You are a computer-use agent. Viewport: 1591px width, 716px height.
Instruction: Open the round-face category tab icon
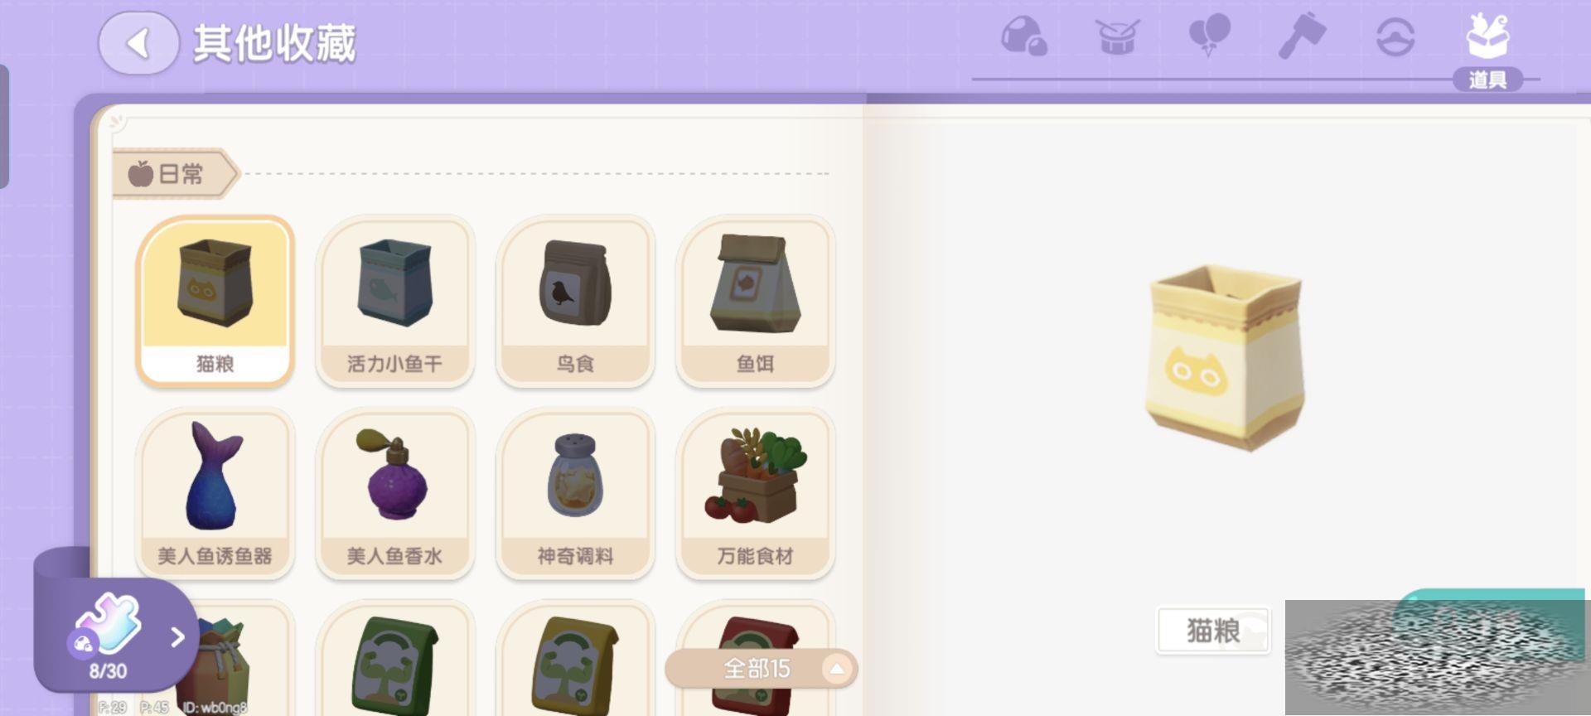(1395, 37)
